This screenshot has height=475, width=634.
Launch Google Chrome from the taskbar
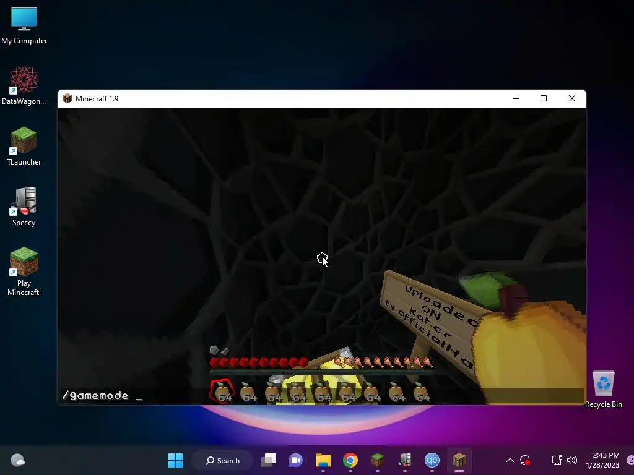point(350,460)
